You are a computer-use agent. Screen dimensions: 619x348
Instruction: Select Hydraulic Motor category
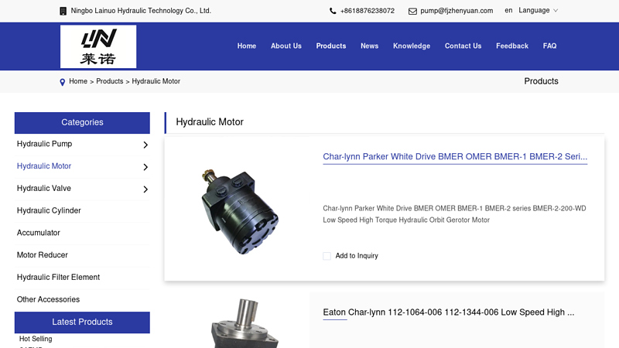click(44, 166)
